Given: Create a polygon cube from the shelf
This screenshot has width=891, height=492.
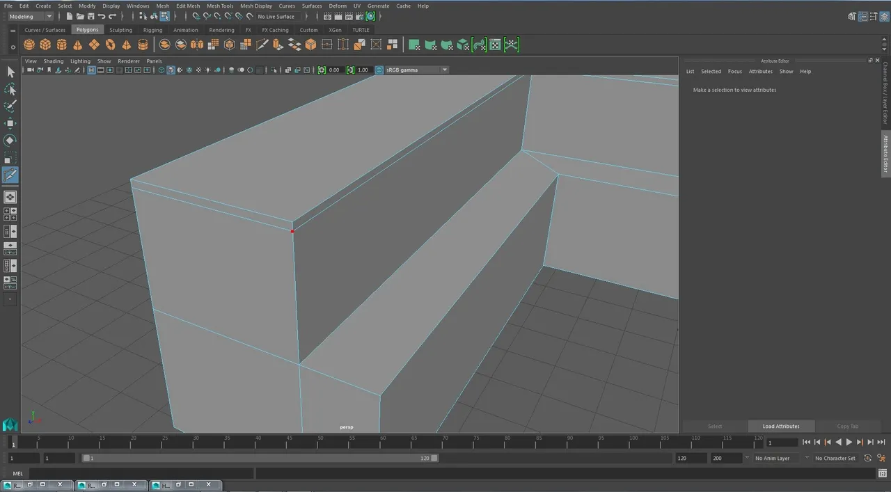Looking at the screenshot, I should click(x=45, y=45).
